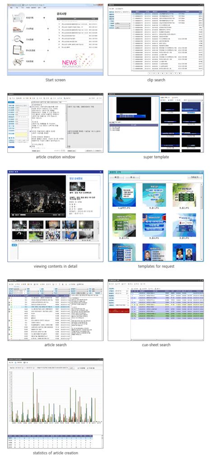Close the viewing contents window
The width and height of the screenshot is (214, 462).
point(100,172)
